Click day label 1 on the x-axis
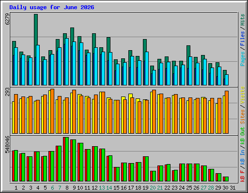The height and width of the screenshot is (193, 248). coord(16,188)
